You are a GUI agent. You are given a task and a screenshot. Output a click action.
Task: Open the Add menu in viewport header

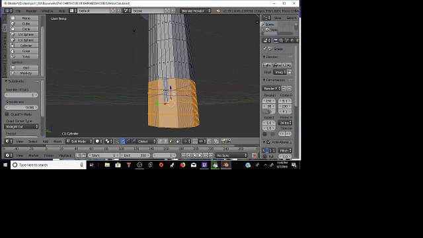tap(46, 141)
